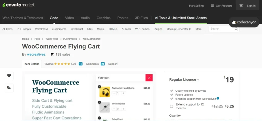The width and height of the screenshot is (262, 121).
Task: Select the Video marketplace tab
Action: pyautogui.click(x=69, y=18)
